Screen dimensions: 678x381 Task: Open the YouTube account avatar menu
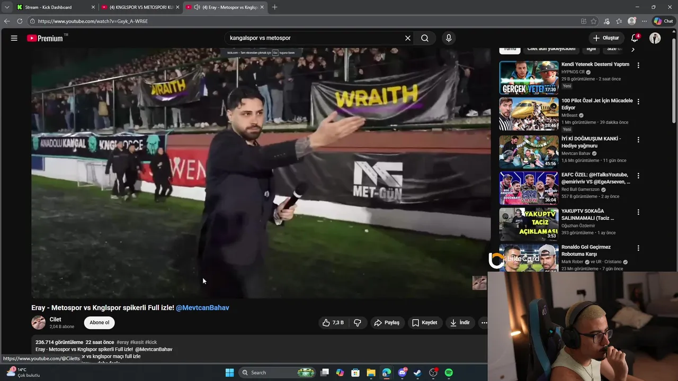(x=655, y=38)
